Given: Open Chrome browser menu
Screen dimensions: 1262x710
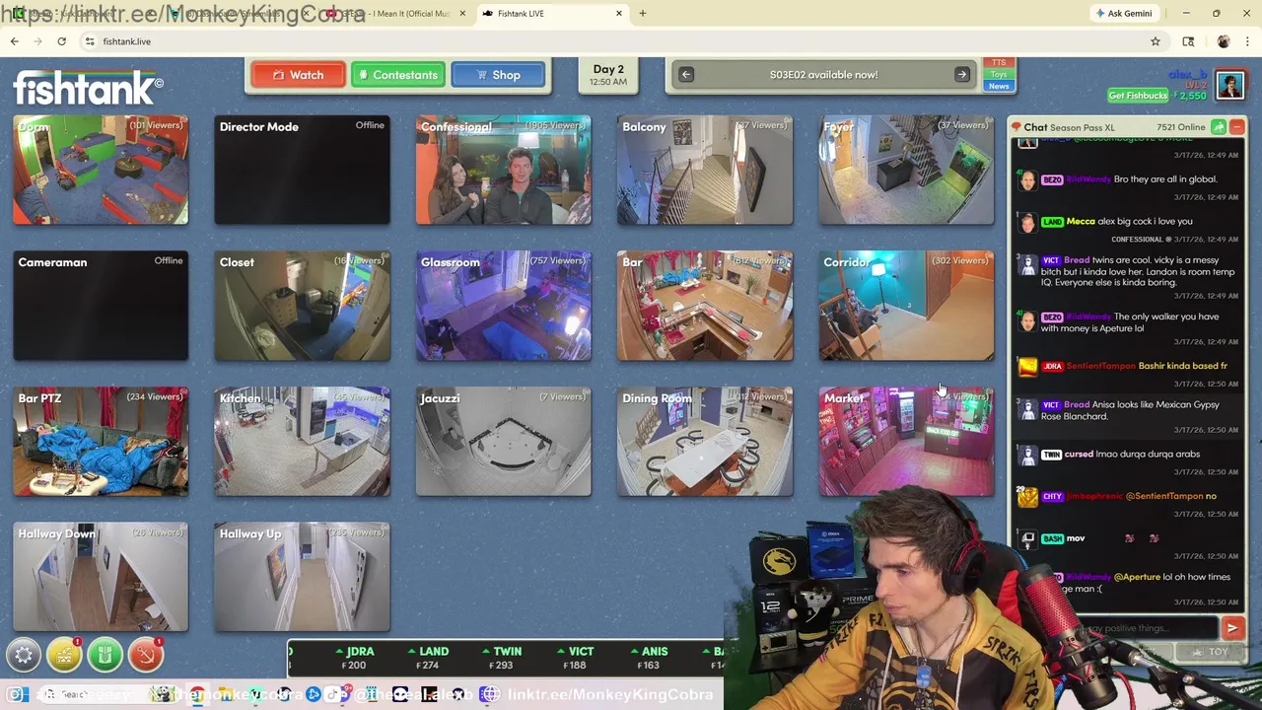Looking at the screenshot, I should (1247, 41).
